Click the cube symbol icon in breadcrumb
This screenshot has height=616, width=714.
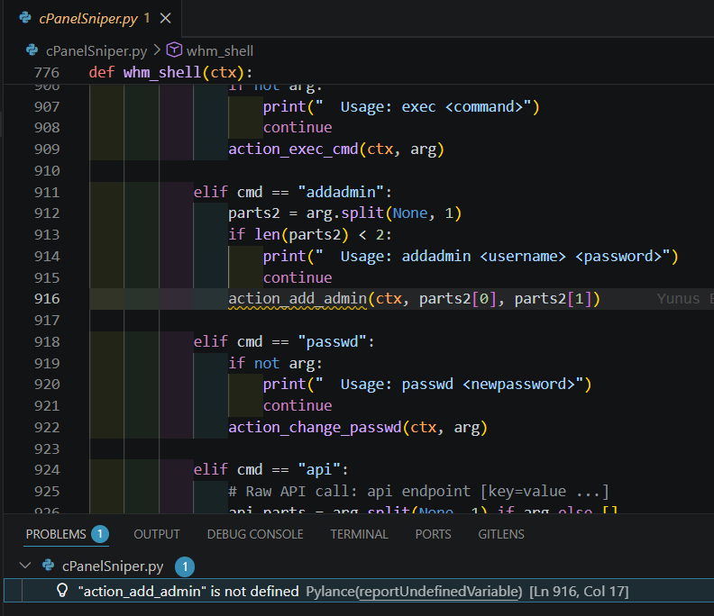tap(174, 50)
